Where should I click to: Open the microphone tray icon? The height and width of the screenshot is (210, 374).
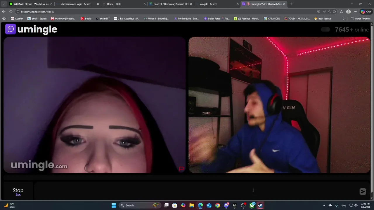pos(336,205)
